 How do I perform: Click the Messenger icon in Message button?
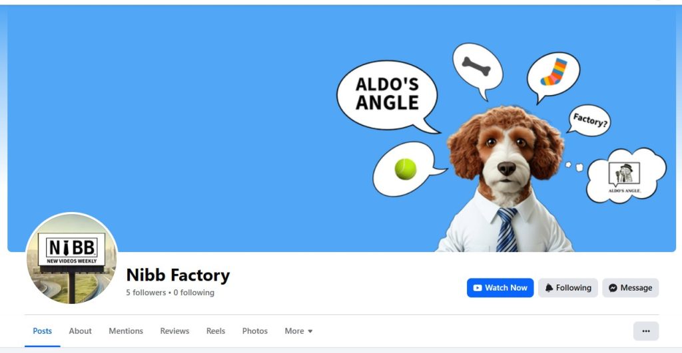[613, 288]
